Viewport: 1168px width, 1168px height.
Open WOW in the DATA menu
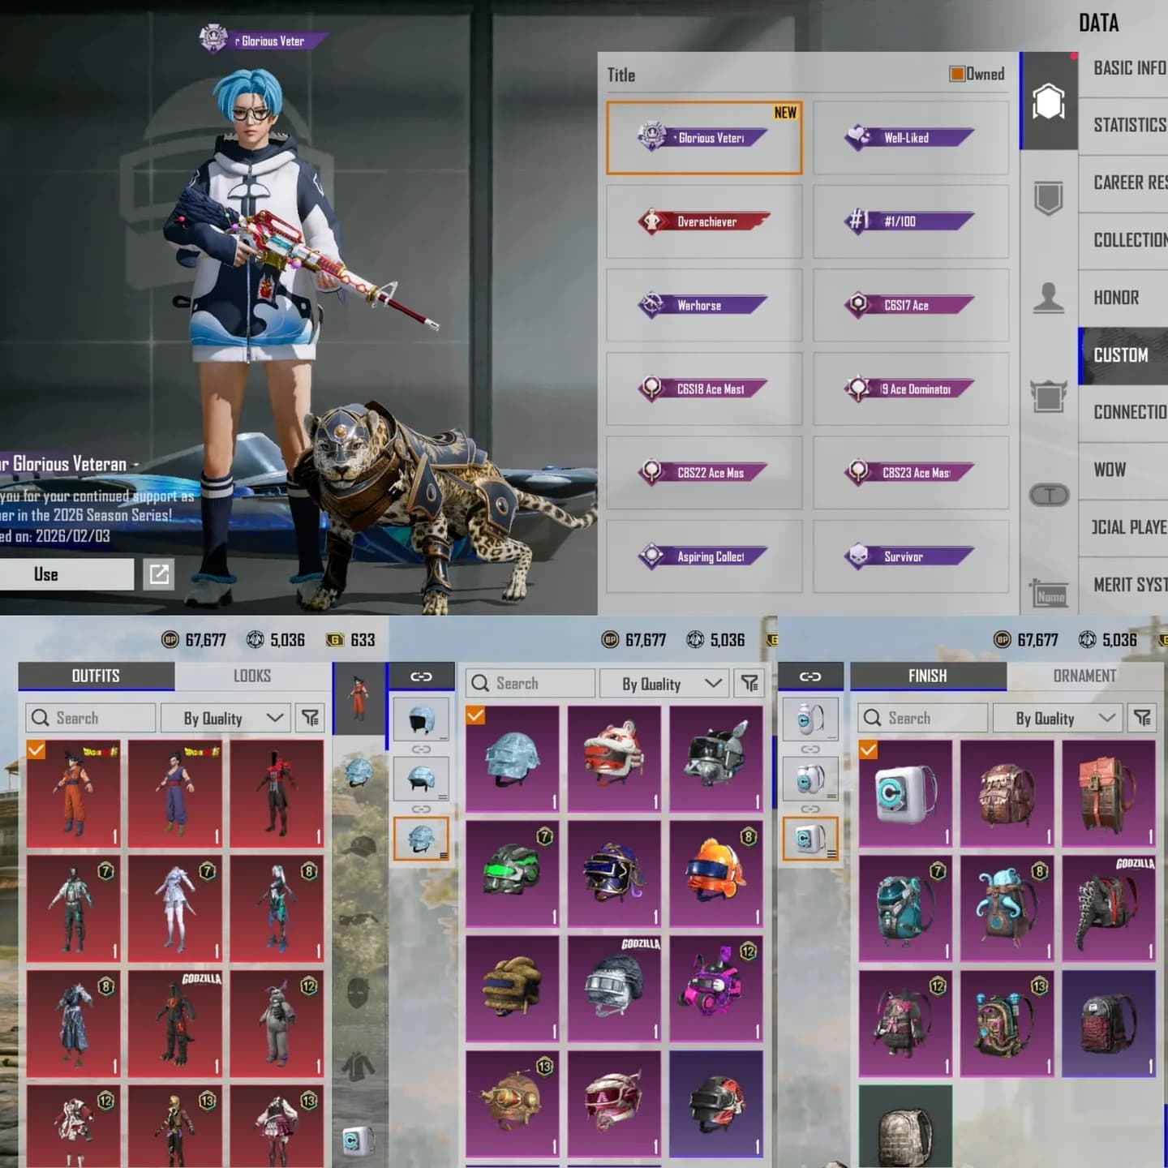[x=1123, y=470]
